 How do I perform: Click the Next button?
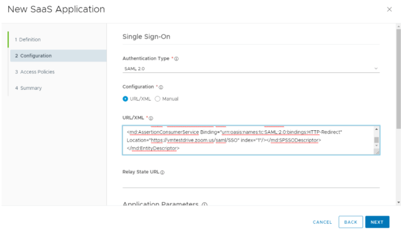(x=377, y=222)
